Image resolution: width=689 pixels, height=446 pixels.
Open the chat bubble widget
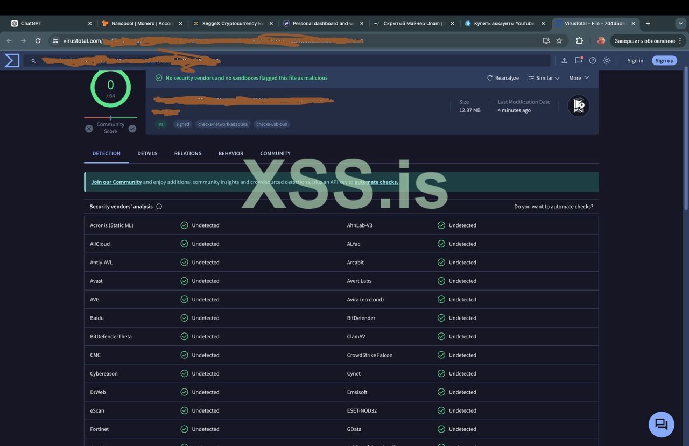(x=661, y=424)
